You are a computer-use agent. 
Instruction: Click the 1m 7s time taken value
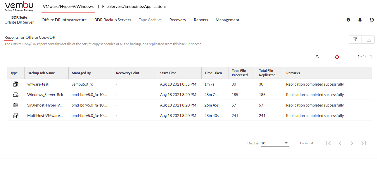[x=209, y=84]
